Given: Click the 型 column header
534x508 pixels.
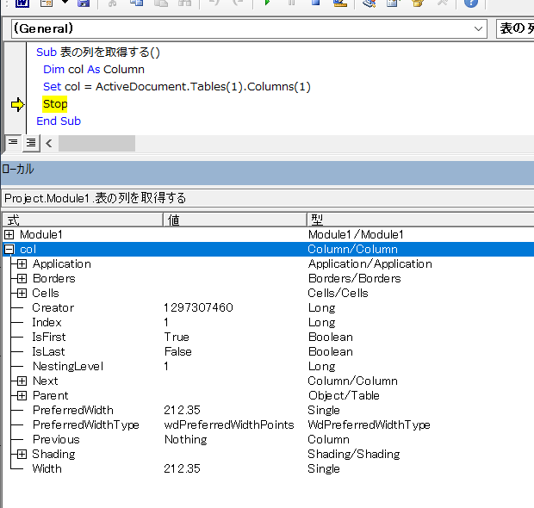Looking at the screenshot, I should coord(420,220).
